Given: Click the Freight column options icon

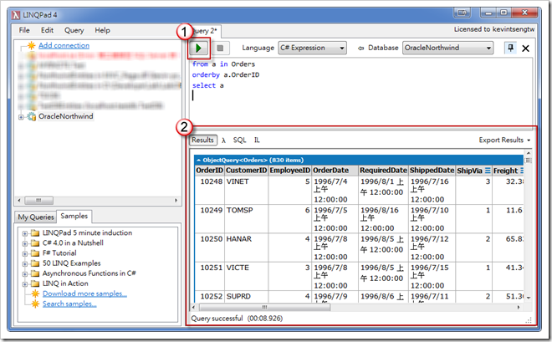Looking at the screenshot, I should [x=522, y=171].
